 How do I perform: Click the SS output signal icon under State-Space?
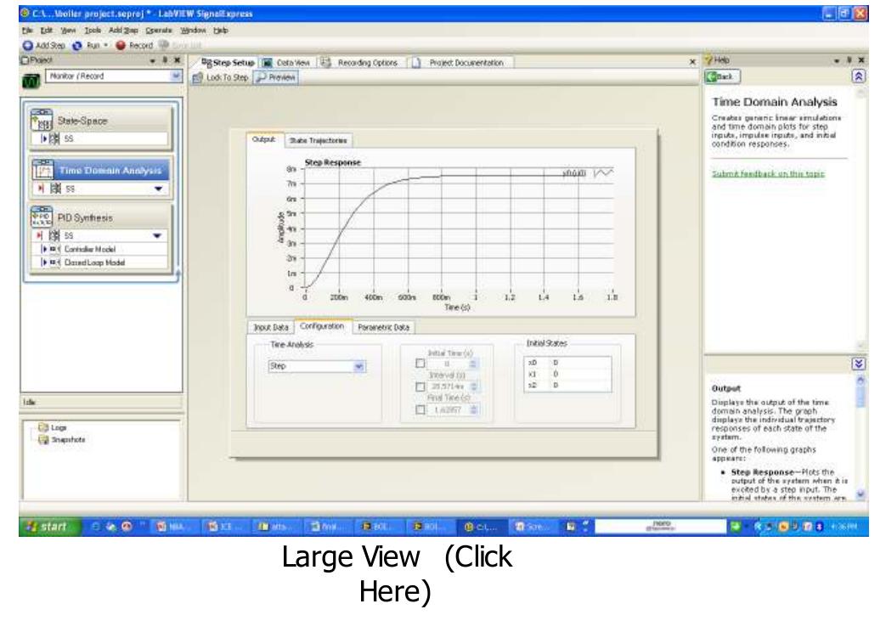(x=54, y=138)
